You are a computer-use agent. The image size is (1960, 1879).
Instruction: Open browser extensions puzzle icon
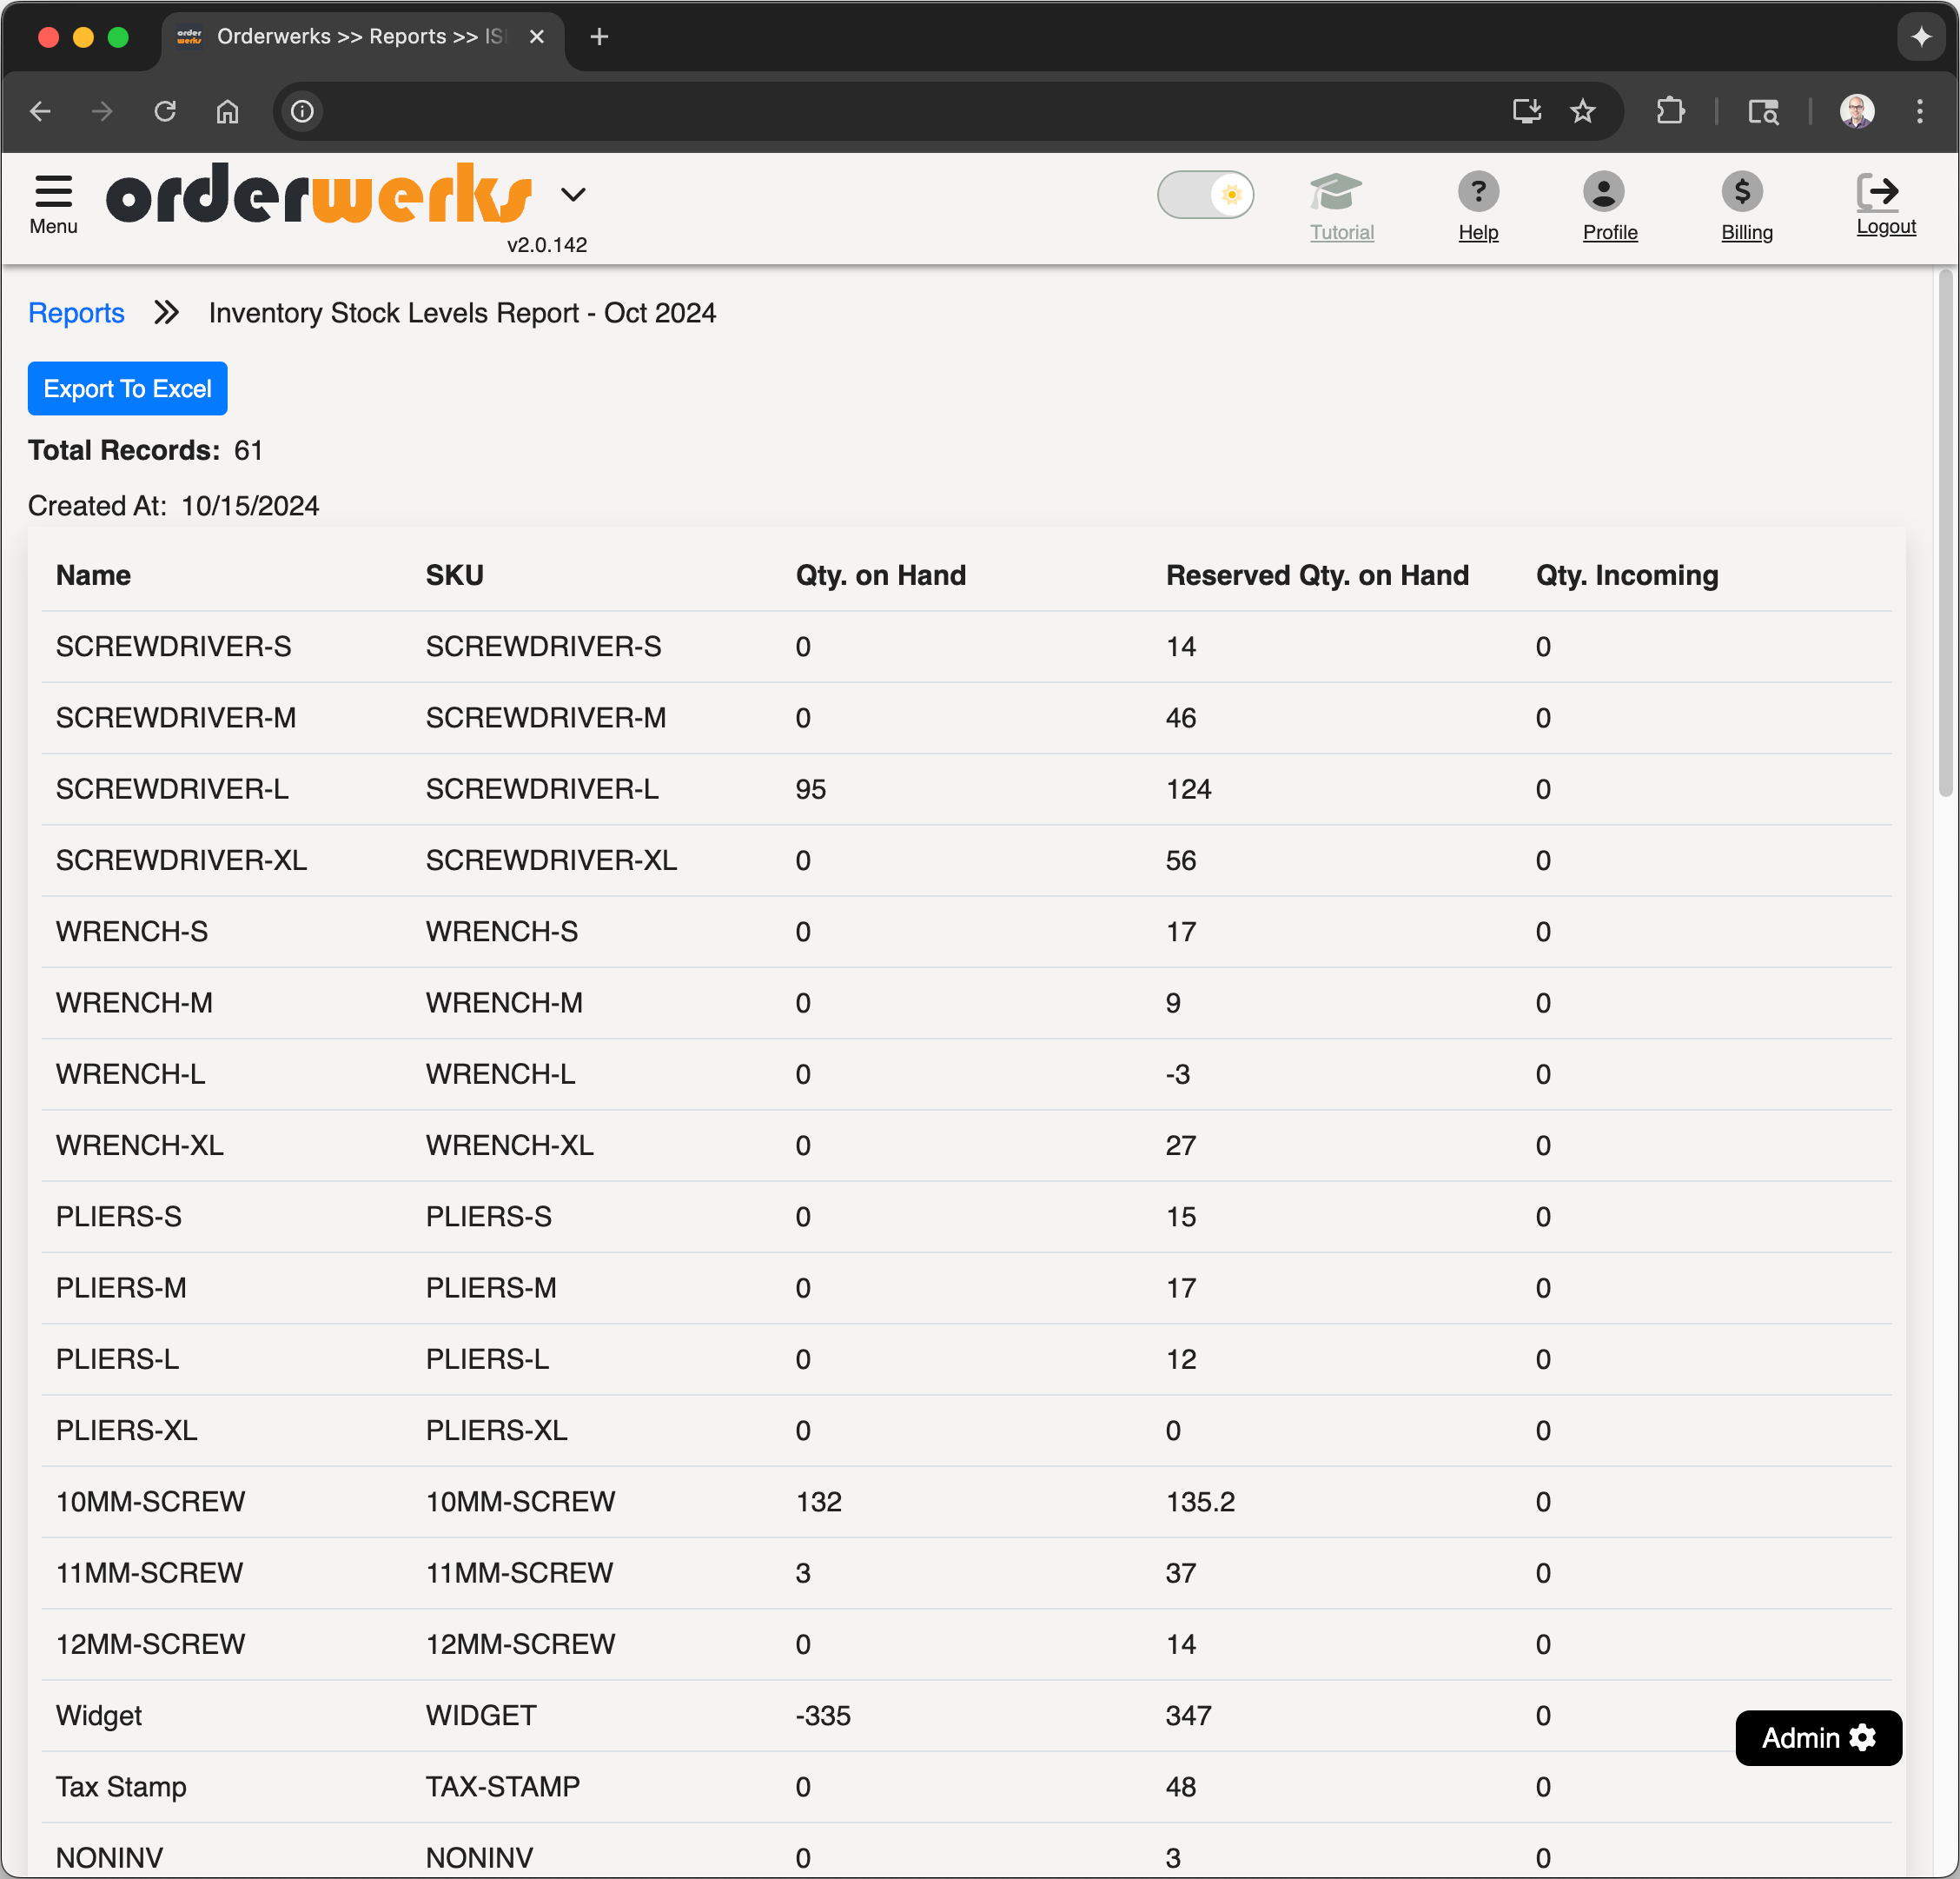(x=1670, y=111)
